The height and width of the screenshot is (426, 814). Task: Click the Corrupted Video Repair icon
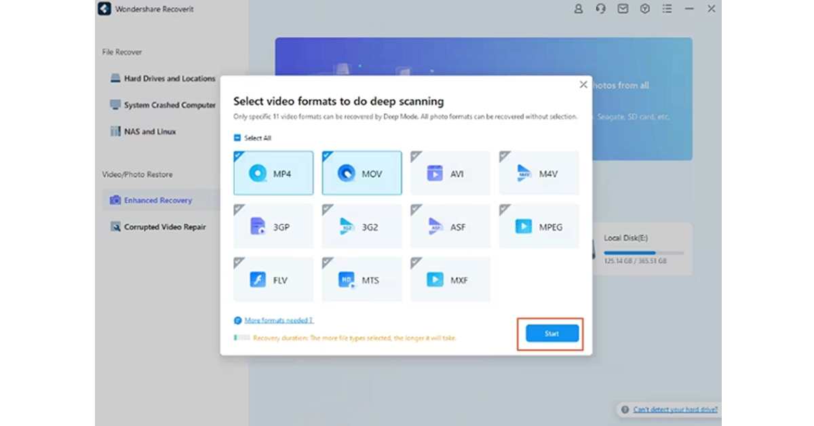(115, 227)
